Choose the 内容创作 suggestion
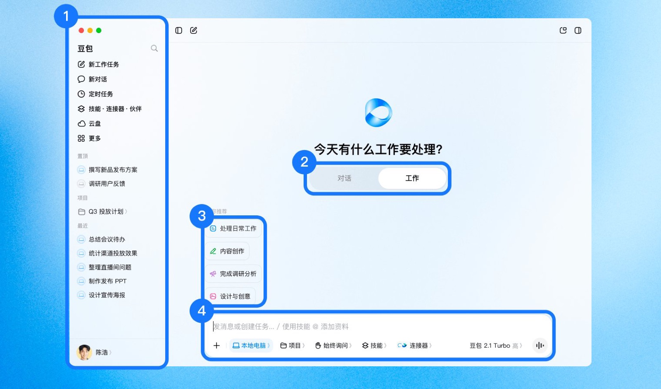 [x=227, y=251]
